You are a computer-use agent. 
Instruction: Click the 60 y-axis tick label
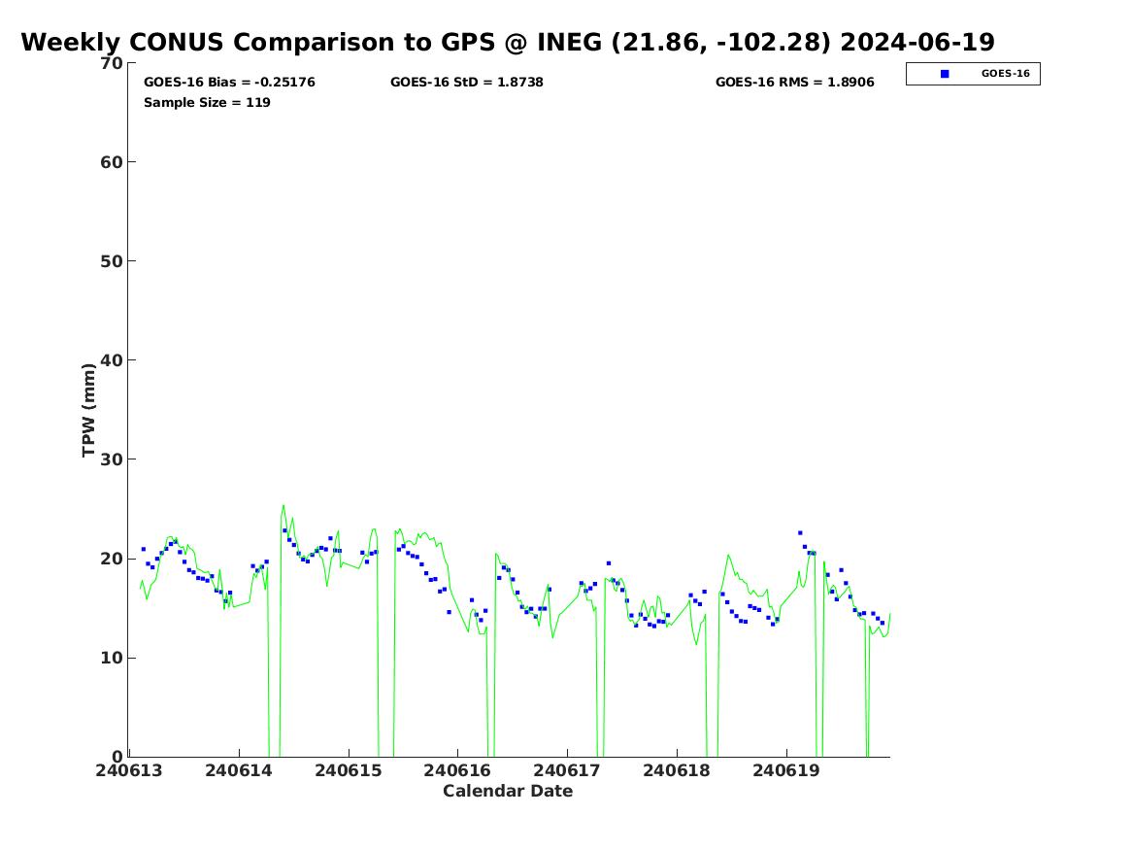coord(112,162)
